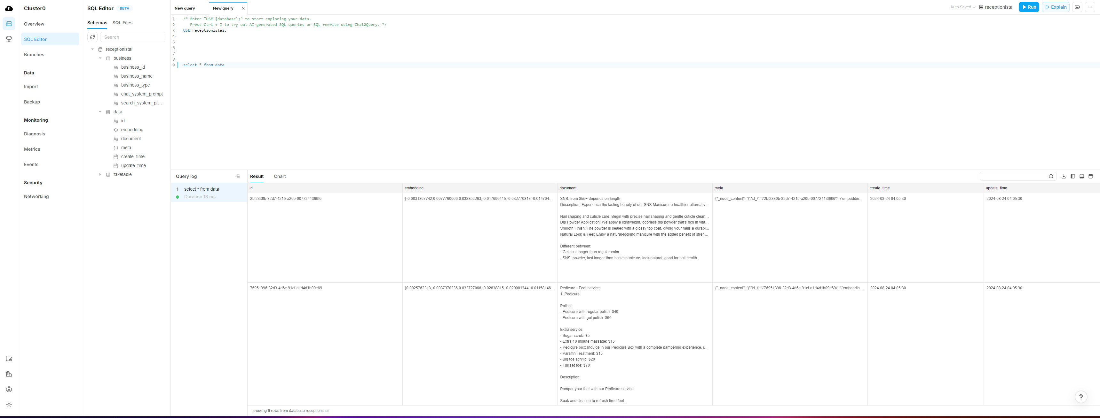Image resolution: width=1100 pixels, height=418 pixels.
Task: Click the help question mark button
Action: pyautogui.click(x=1080, y=397)
